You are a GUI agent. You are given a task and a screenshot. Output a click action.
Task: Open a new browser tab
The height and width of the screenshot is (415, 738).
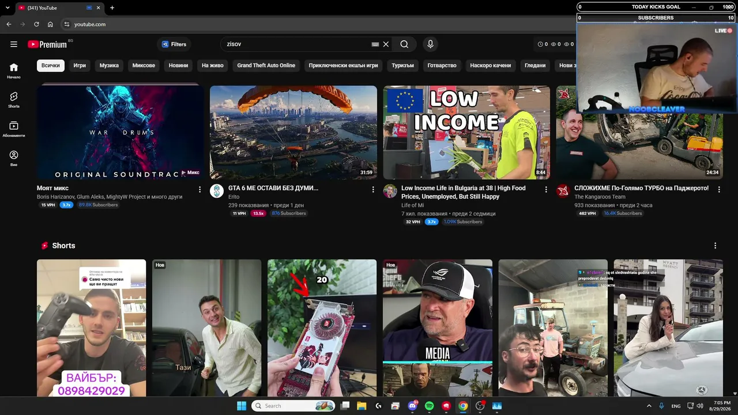tap(112, 8)
